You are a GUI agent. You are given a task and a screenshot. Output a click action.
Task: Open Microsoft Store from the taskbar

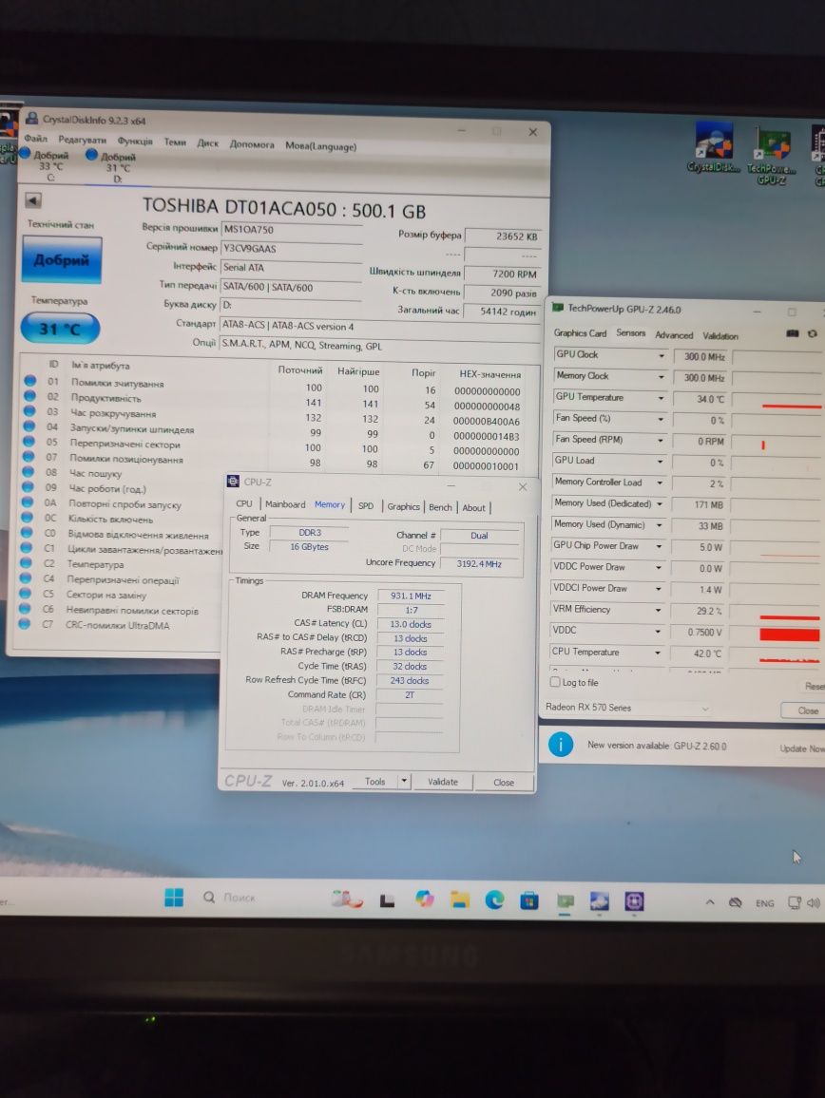529,901
